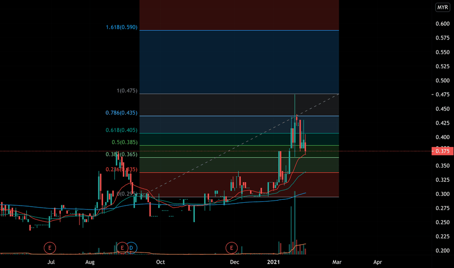Click the 0(0.295) Fibonacci level label
The image size is (454, 268).
[127, 194]
